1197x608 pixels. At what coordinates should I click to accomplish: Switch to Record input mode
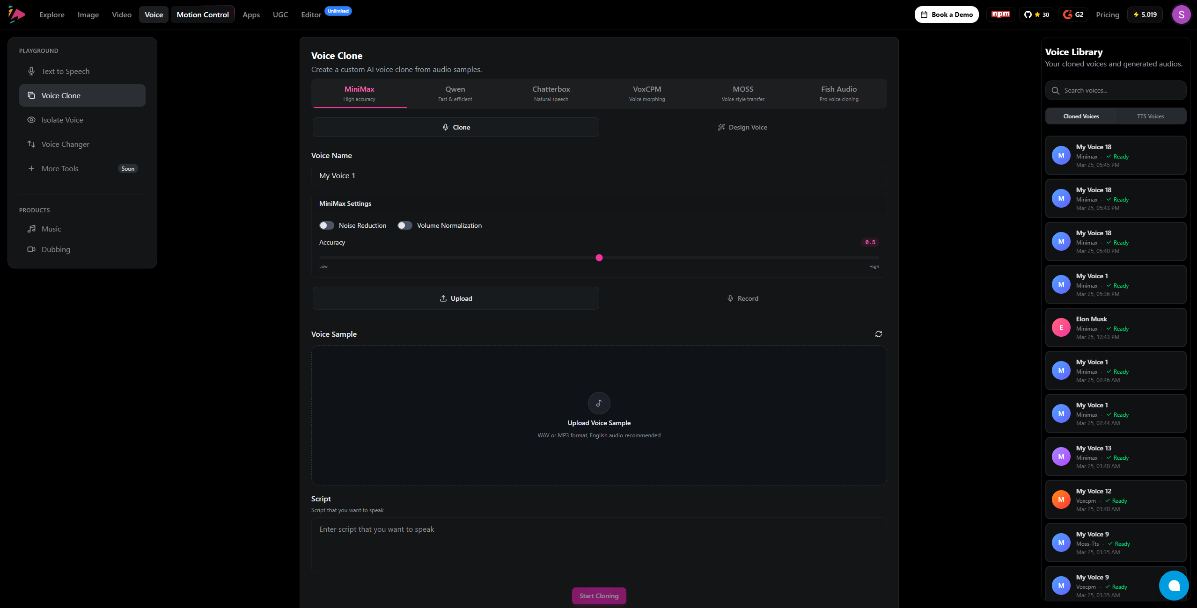(x=742, y=298)
